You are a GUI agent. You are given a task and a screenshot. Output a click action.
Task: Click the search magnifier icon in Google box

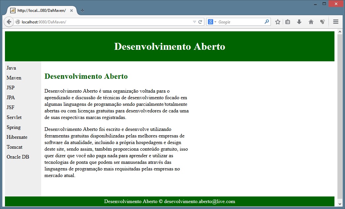click(267, 22)
